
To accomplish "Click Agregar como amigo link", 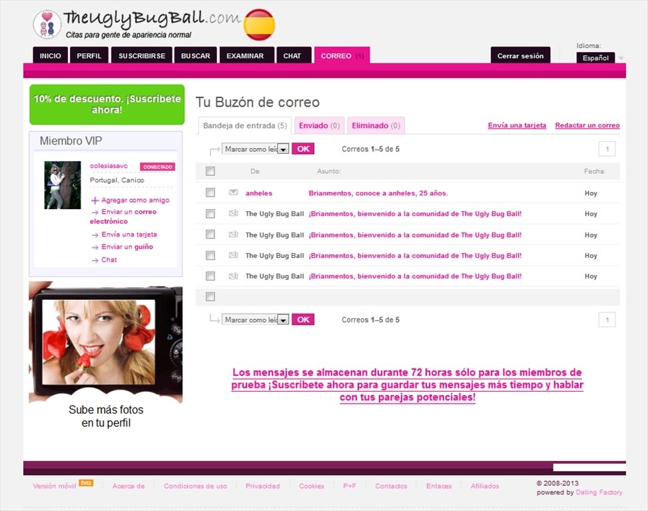I will [x=135, y=200].
